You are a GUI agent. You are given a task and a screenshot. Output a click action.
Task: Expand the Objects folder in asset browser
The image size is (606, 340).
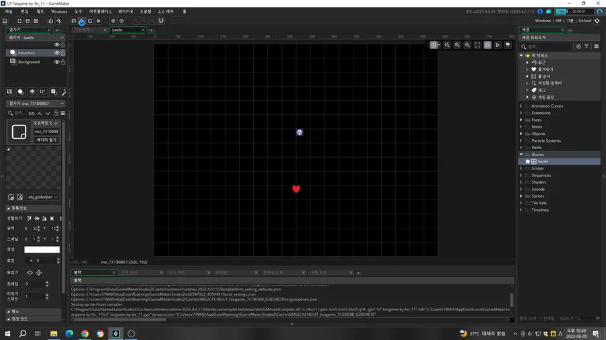[x=521, y=134]
